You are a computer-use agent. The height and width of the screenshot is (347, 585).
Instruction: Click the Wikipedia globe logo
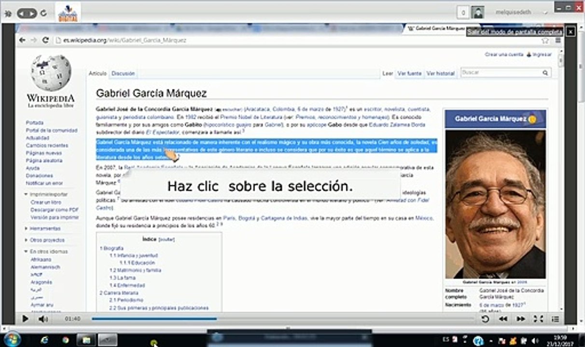point(51,73)
